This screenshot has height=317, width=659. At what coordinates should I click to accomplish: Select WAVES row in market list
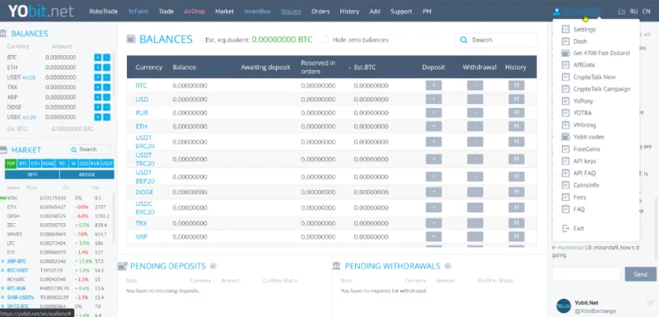tap(58, 234)
